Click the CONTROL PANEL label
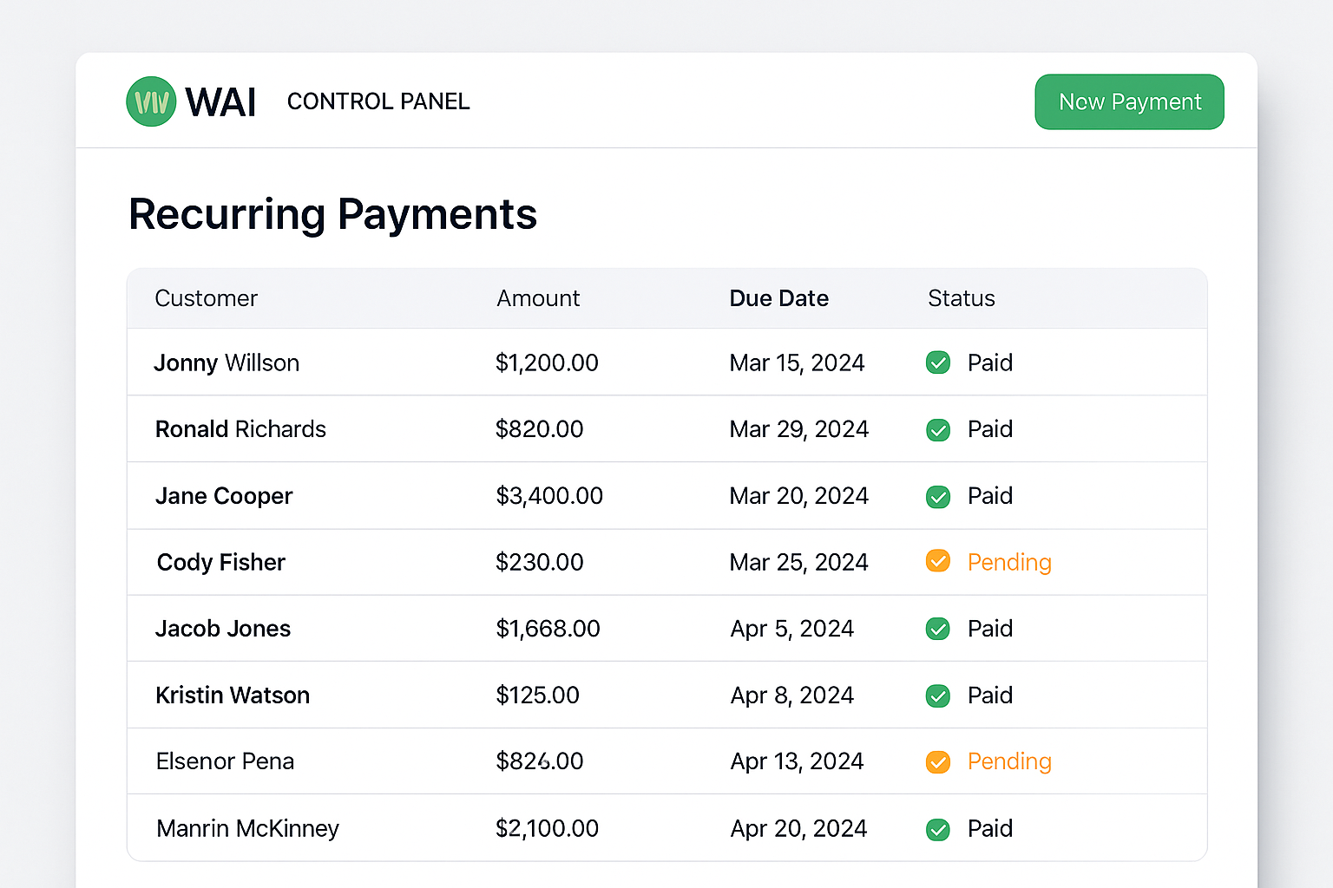Image resolution: width=1333 pixels, height=888 pixels. (378, 101)
